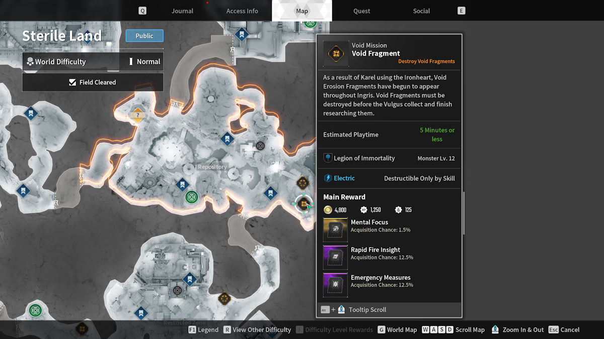Open the map Legend
The height and width of the screenshot is (339, 604).
pyautogui.click(x=203, y=330)
